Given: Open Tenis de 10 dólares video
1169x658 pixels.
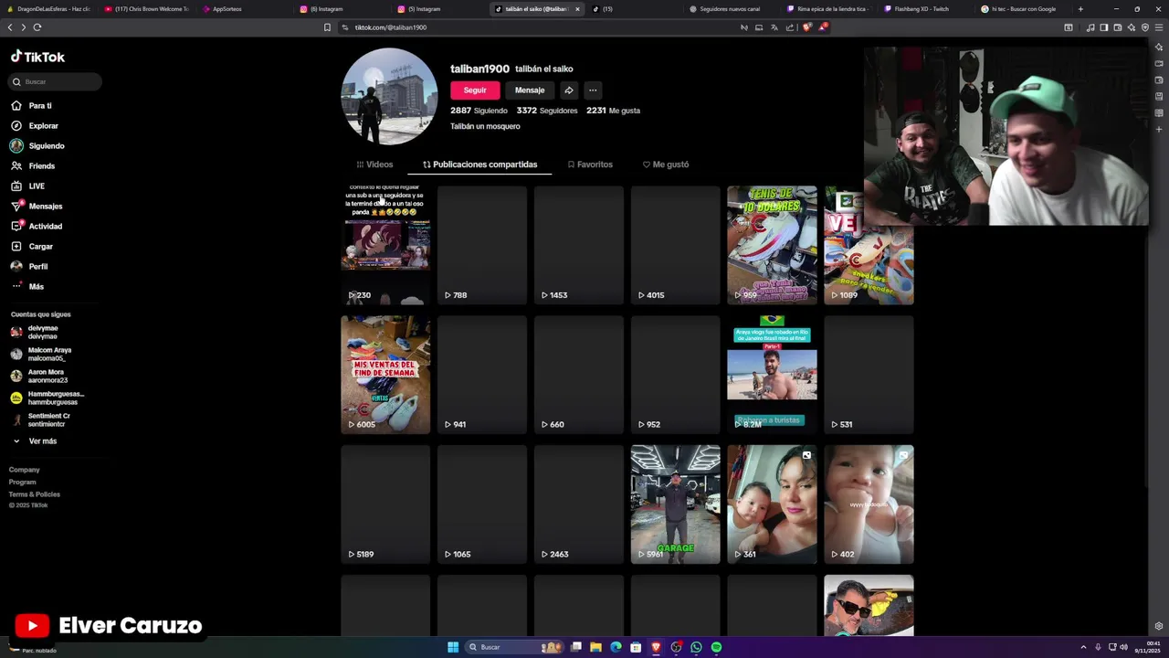Looking at the screenshot, I should point(772,245).
